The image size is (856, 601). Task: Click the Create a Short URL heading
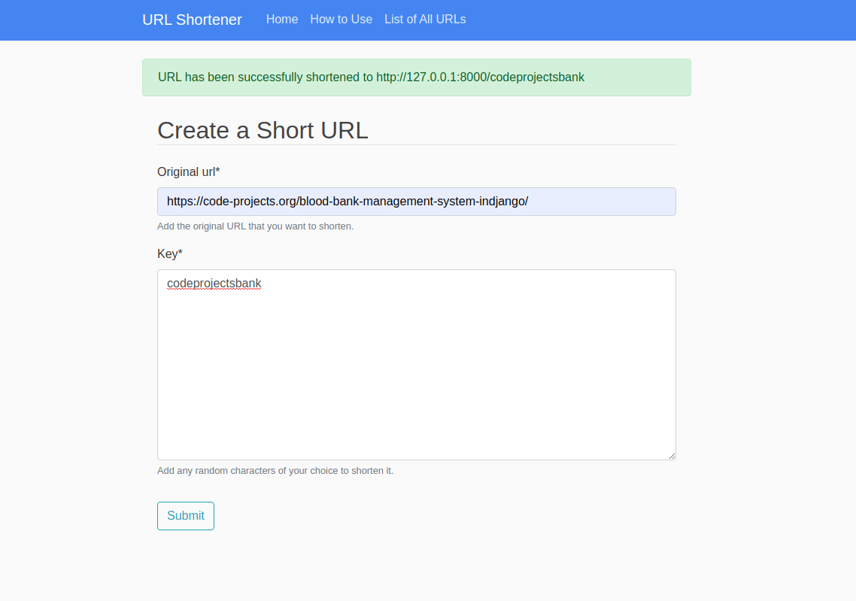[263, 130]
